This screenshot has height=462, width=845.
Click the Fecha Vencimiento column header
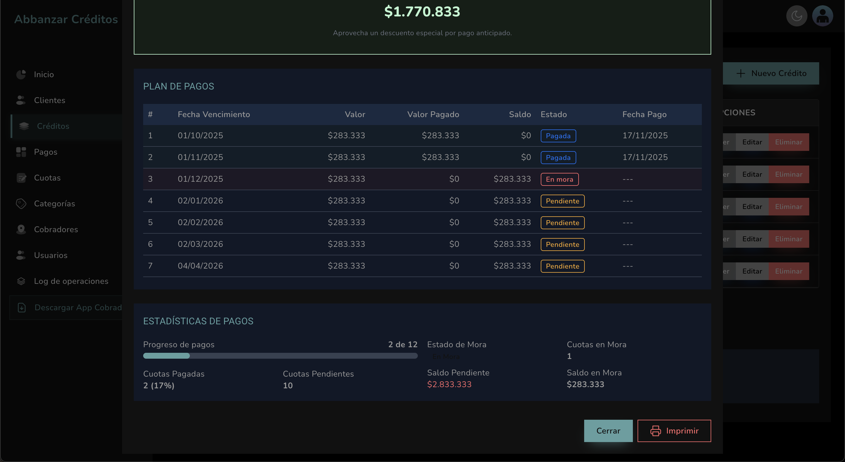coord(214,114)
